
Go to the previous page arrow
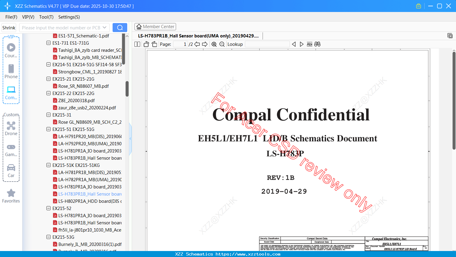(197, 44)
